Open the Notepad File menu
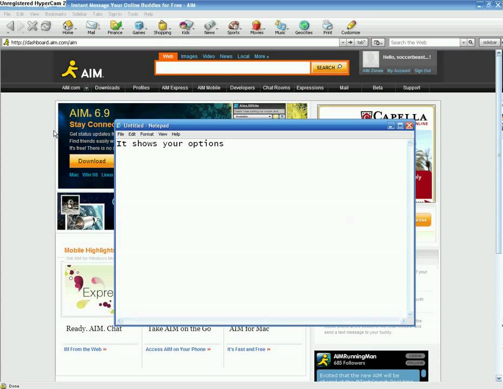Image resolution: width=503 pixels, height=389 pixels. point(121,135)
